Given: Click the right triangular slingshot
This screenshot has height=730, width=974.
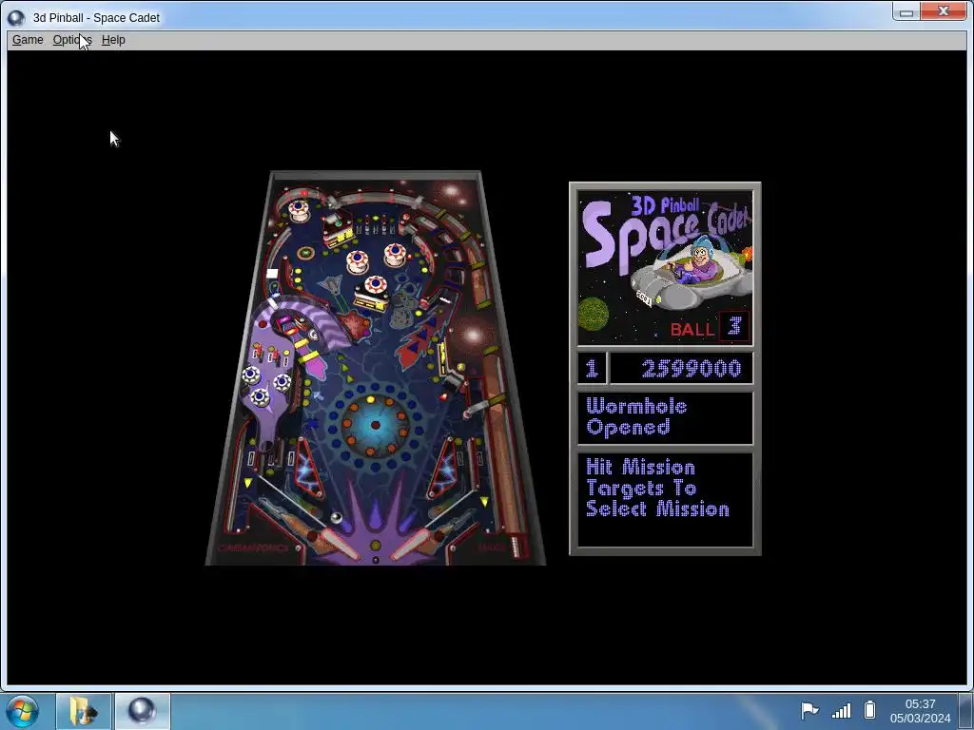Looking at the screenshot, I should click(443, 469).
